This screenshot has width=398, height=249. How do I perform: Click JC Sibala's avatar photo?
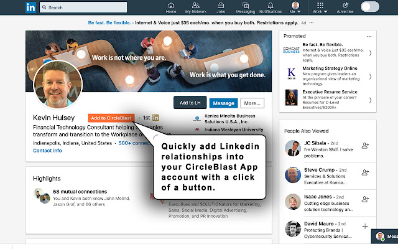click(293, 148)
